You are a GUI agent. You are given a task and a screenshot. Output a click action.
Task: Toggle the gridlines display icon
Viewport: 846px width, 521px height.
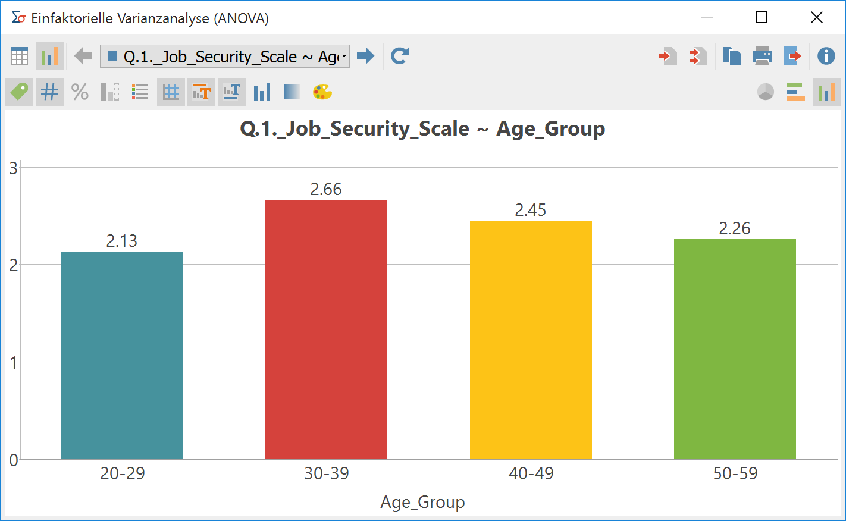coord(171,92)
